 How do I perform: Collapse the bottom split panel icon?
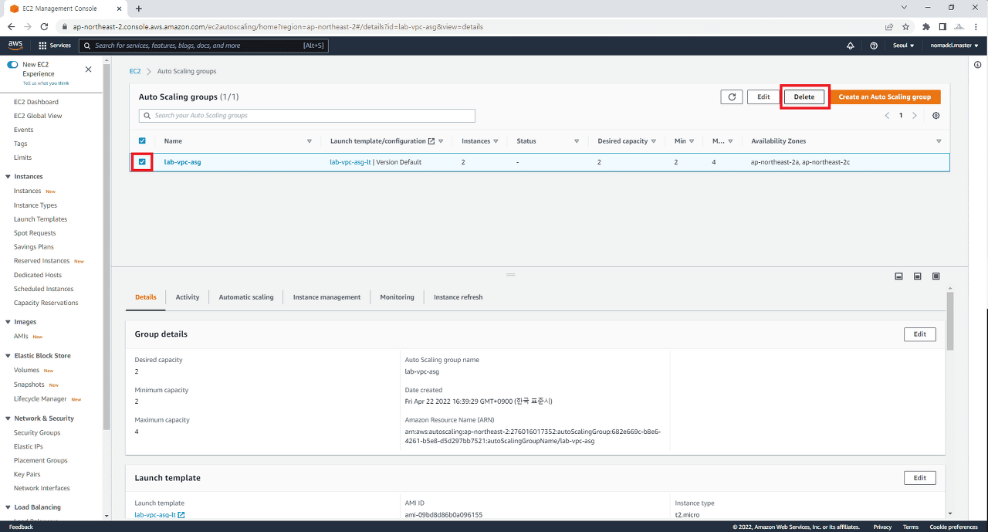[899, 276]
